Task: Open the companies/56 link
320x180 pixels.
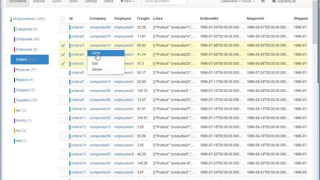Action: pyautogui.click(x=100, y=136)
